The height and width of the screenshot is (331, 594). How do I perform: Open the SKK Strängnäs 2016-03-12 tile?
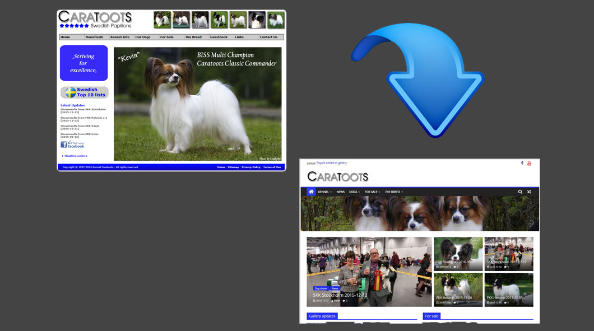[x=458, y=254]
